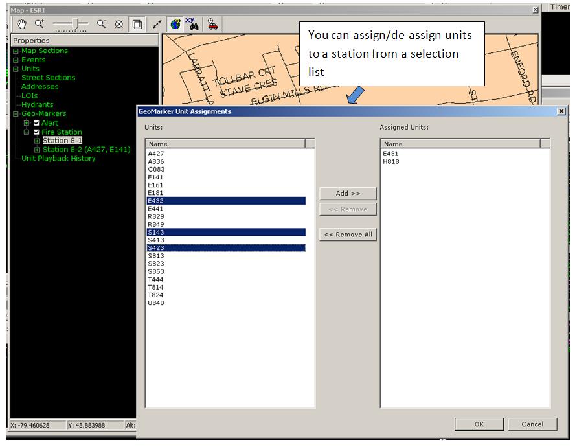The width and height of the screenshot is (577, 447).
Task: Expand the Map Sections tree node
Action: 16,51
